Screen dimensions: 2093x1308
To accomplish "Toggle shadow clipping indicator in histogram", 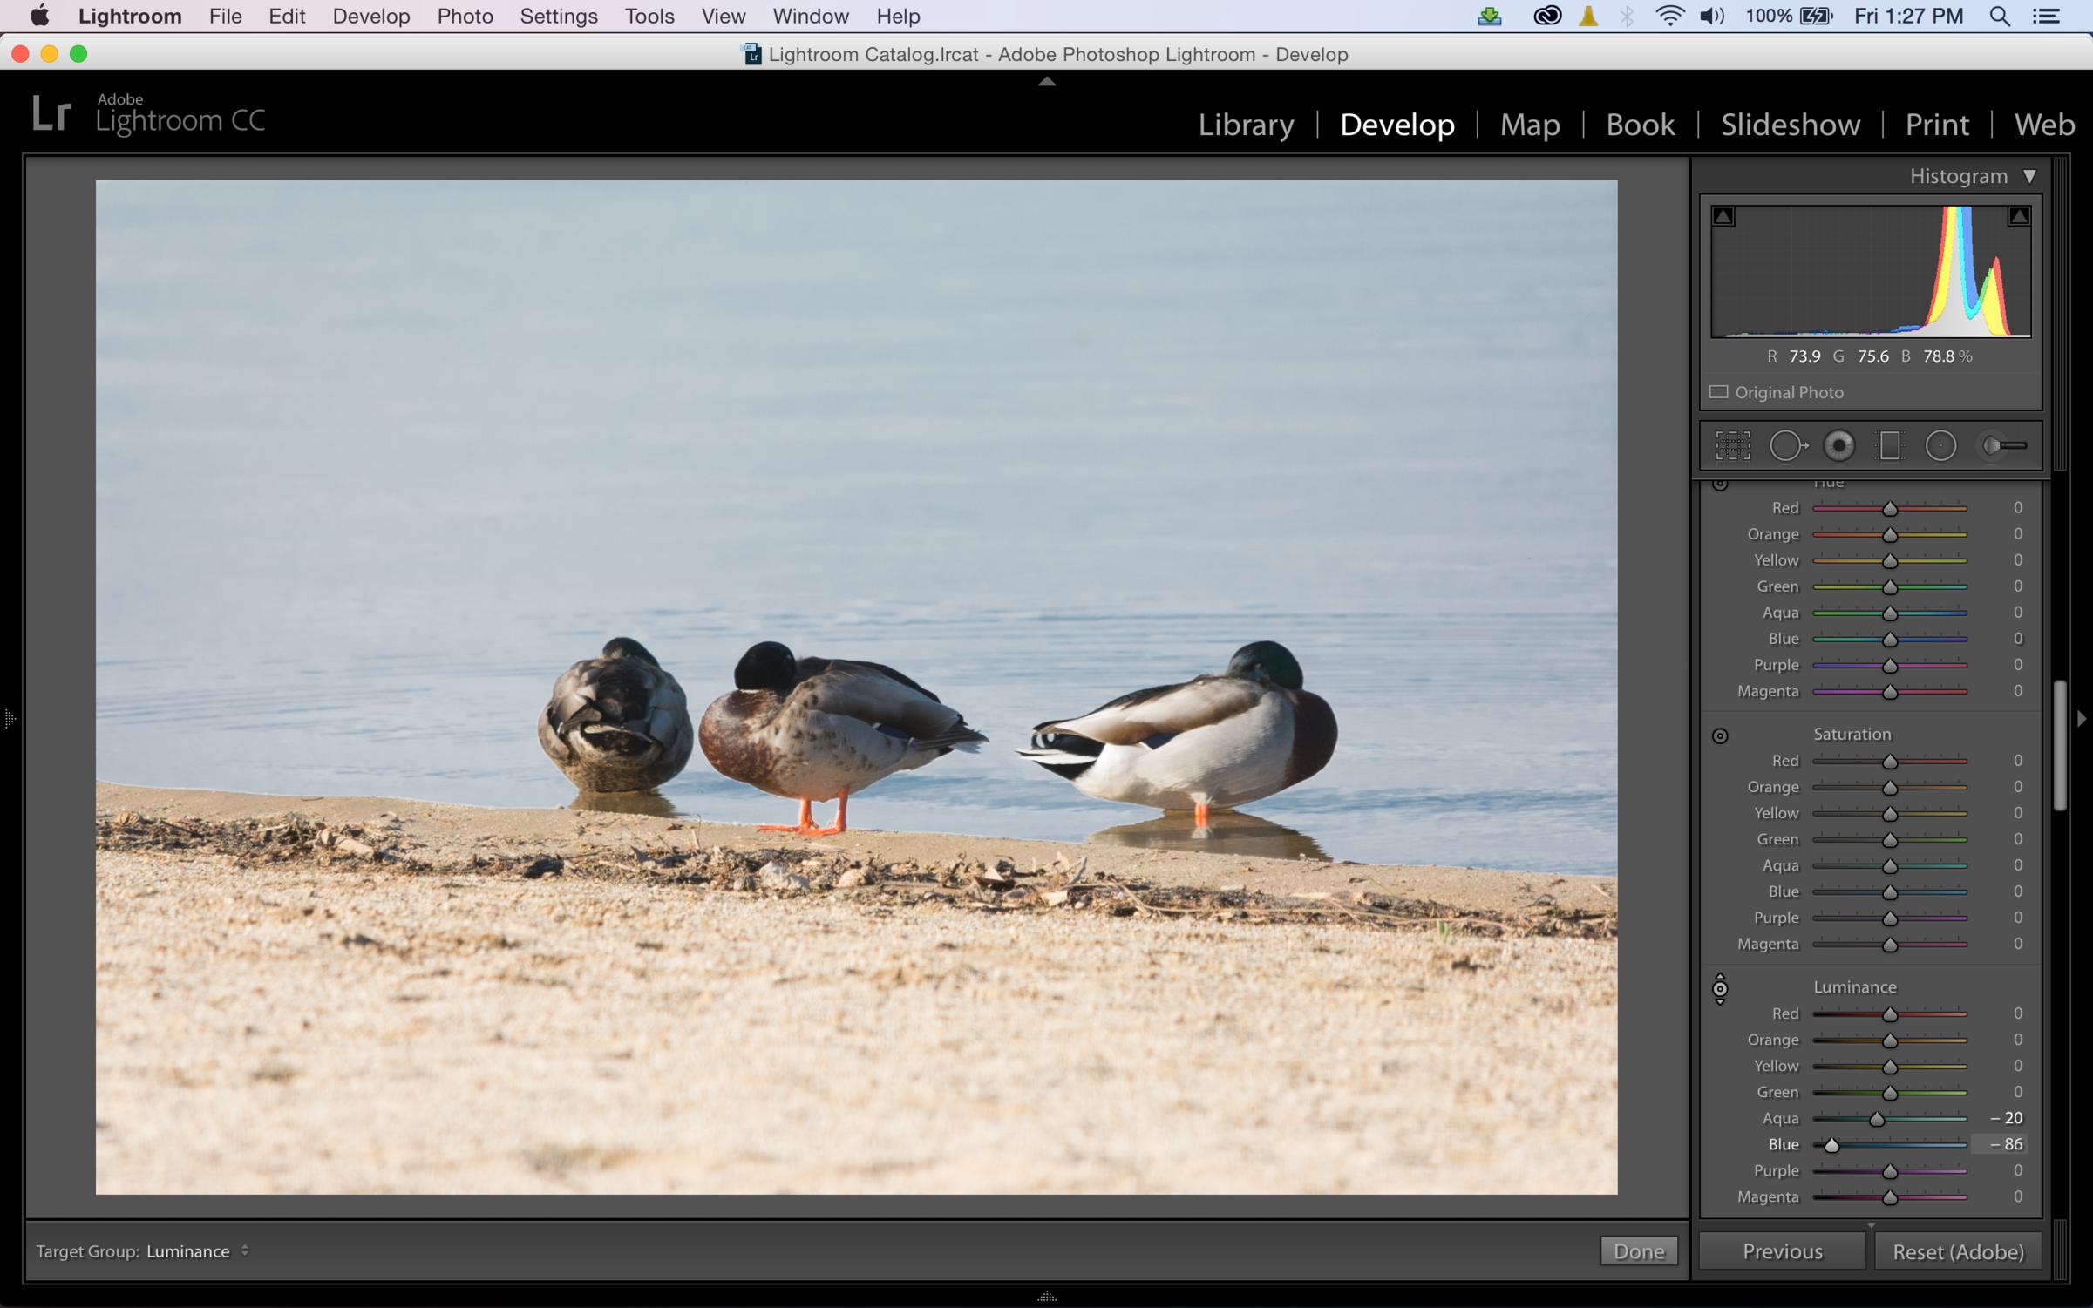I will click(x=1723, y=216).
